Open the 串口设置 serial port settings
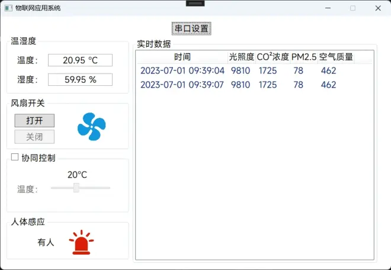 coord(191,28)
